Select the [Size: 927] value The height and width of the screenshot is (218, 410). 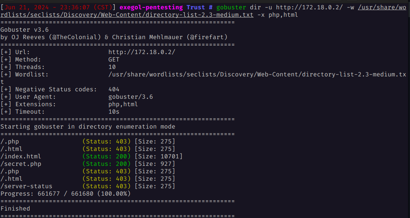[155, 164]
